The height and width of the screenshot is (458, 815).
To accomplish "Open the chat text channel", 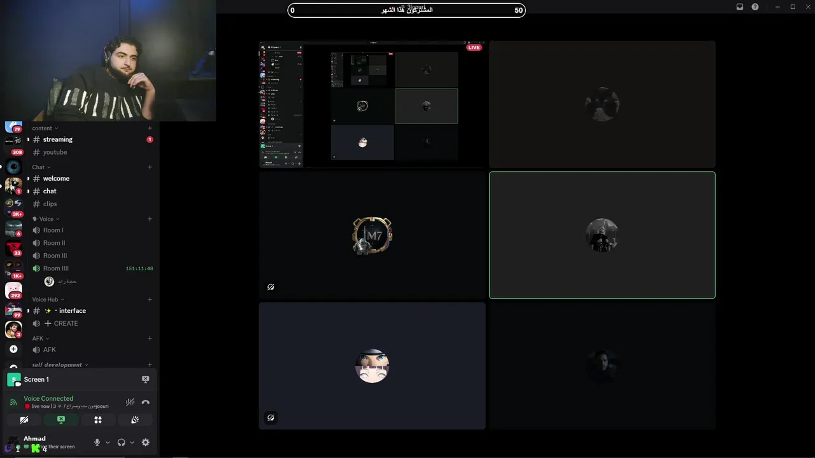I will tap(92, 191).
